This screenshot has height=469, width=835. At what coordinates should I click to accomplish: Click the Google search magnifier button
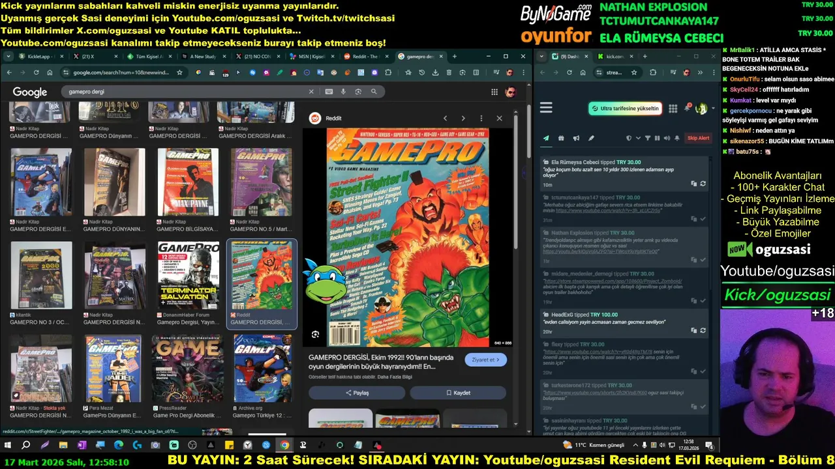coord(374,92)
